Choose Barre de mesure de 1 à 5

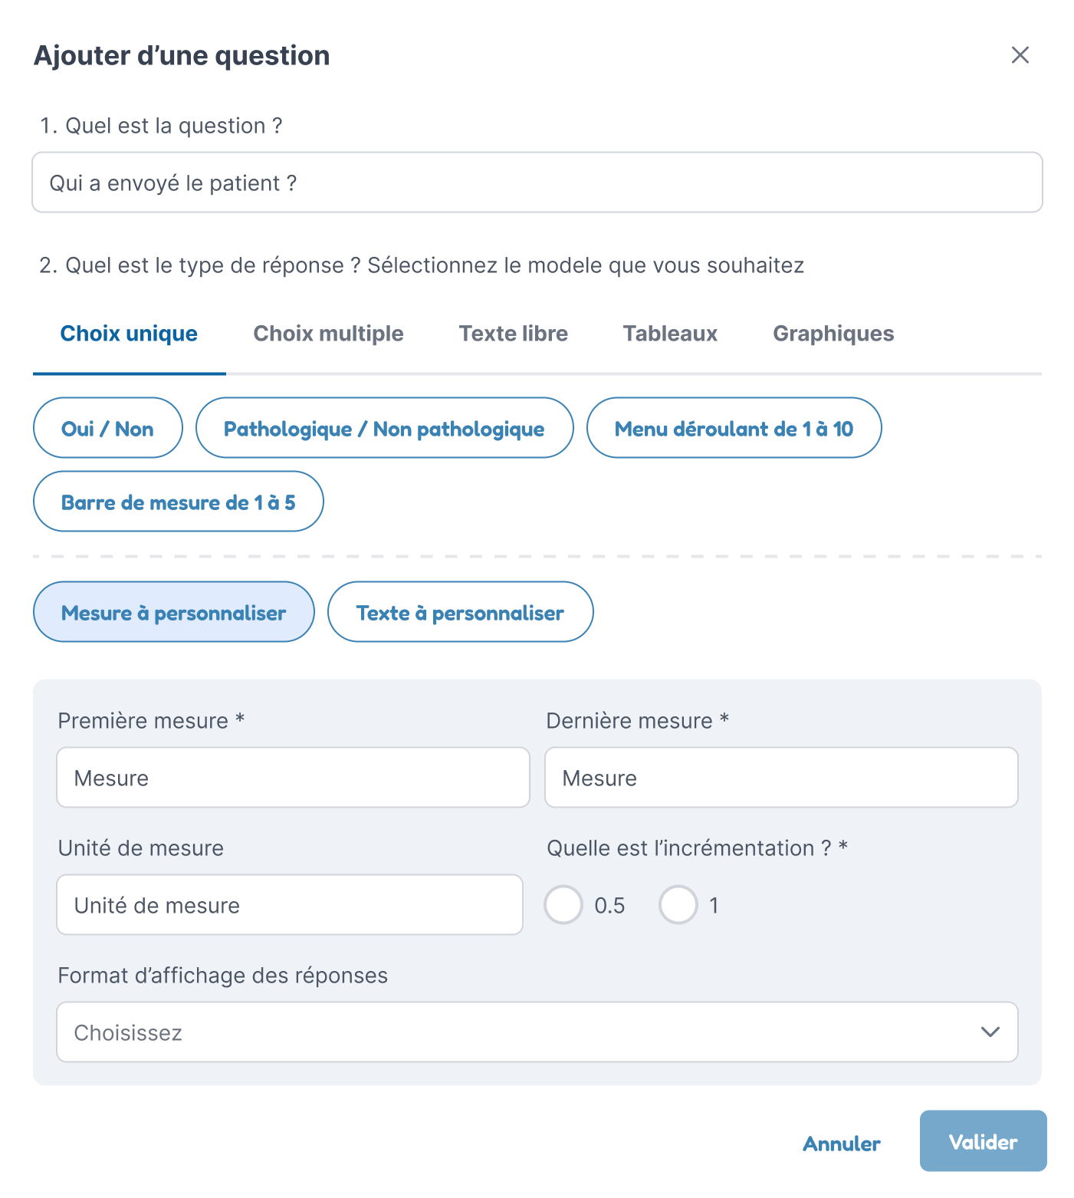pos(178,502)
